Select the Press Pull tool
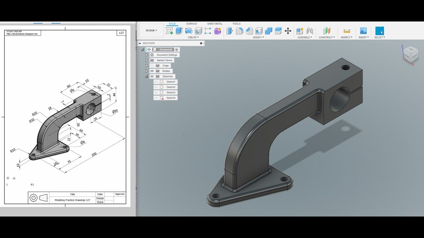Screen dimensions: 424x238 coord(230,31)
